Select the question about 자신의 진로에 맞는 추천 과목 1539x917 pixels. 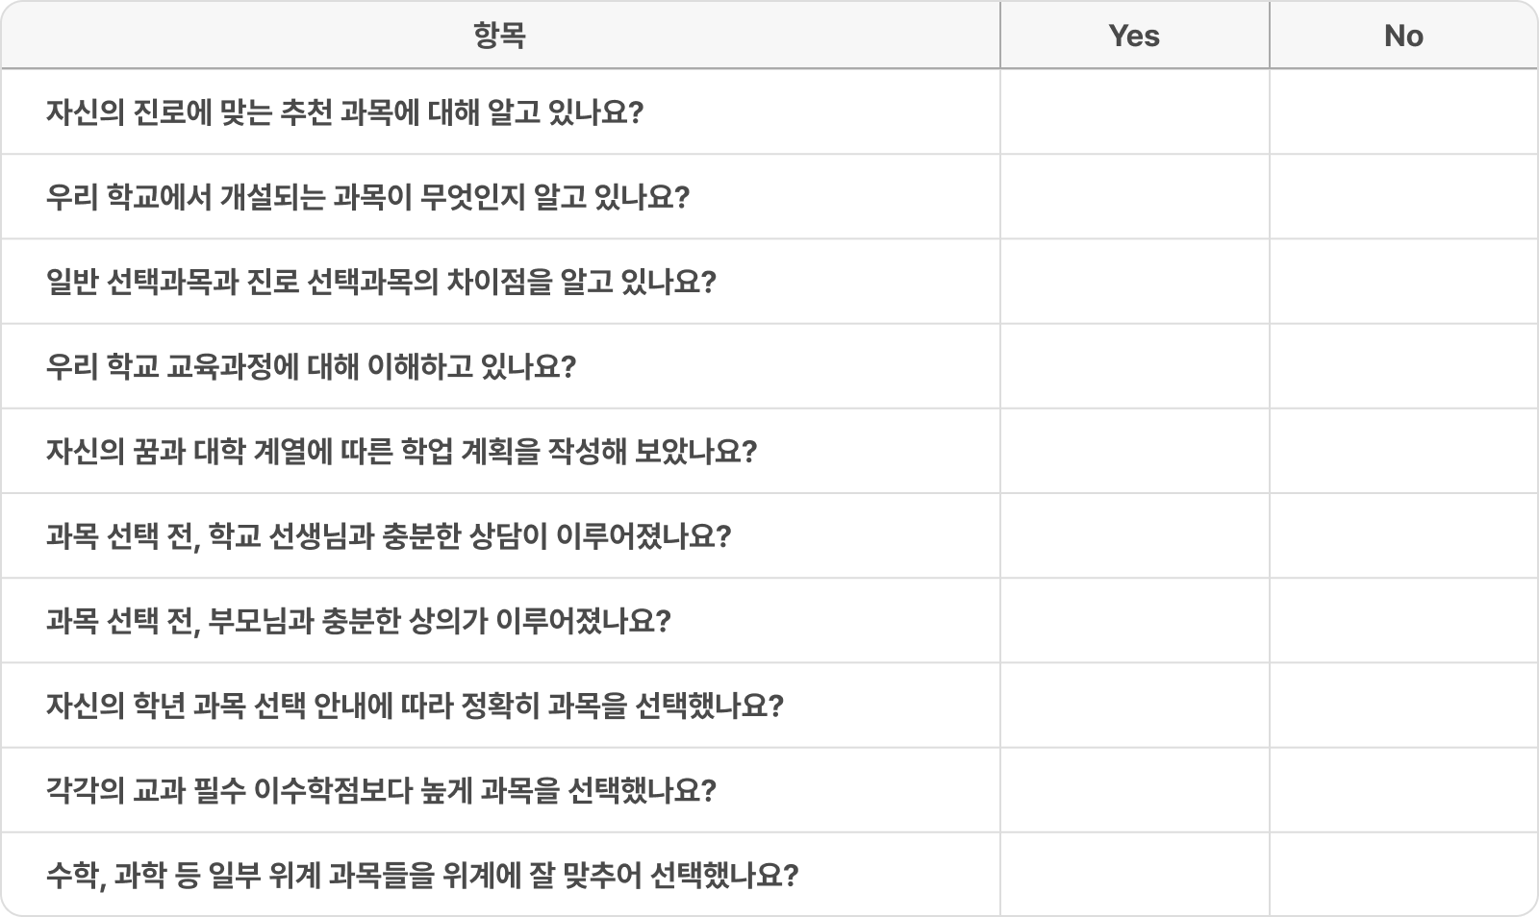coord(344,112)
